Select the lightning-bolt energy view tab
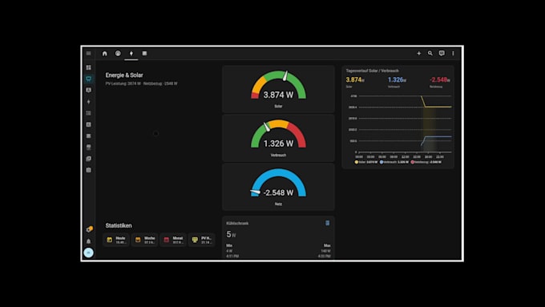 click(x=131, y=53)
